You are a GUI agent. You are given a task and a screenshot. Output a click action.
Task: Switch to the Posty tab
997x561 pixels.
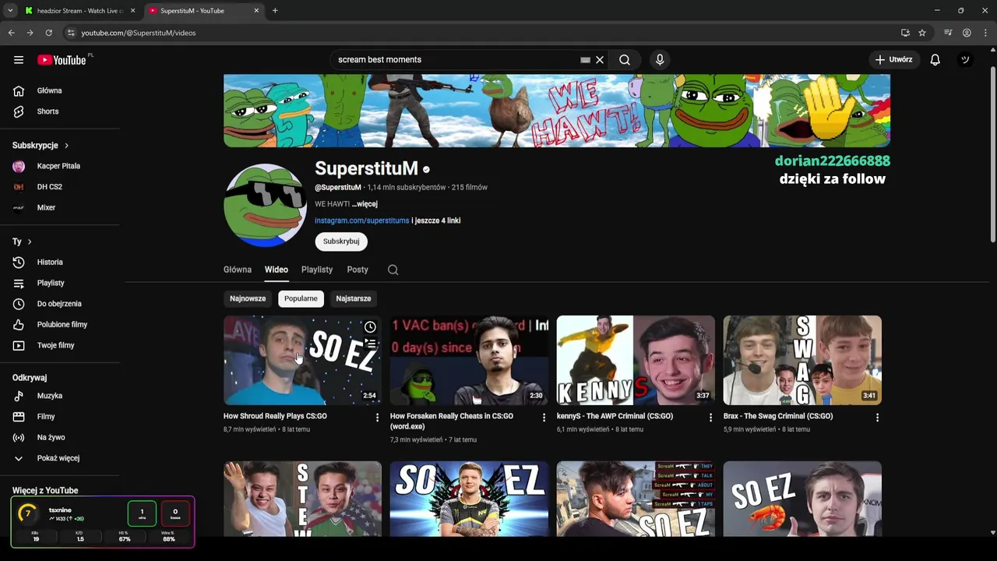tap(358, 270)
